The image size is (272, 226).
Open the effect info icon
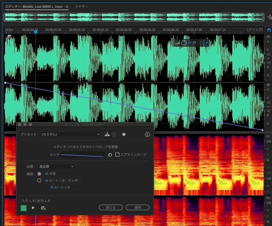tap(147, 134)
